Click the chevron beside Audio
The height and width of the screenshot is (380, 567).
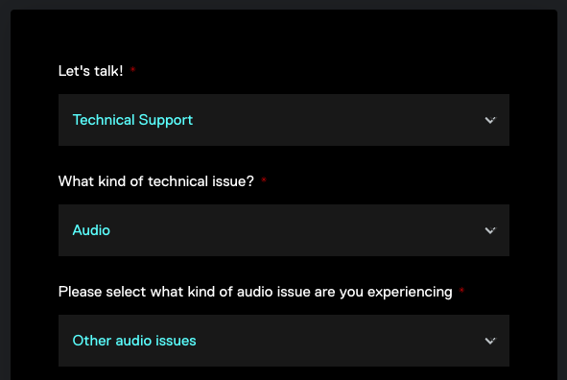(490, 230)
